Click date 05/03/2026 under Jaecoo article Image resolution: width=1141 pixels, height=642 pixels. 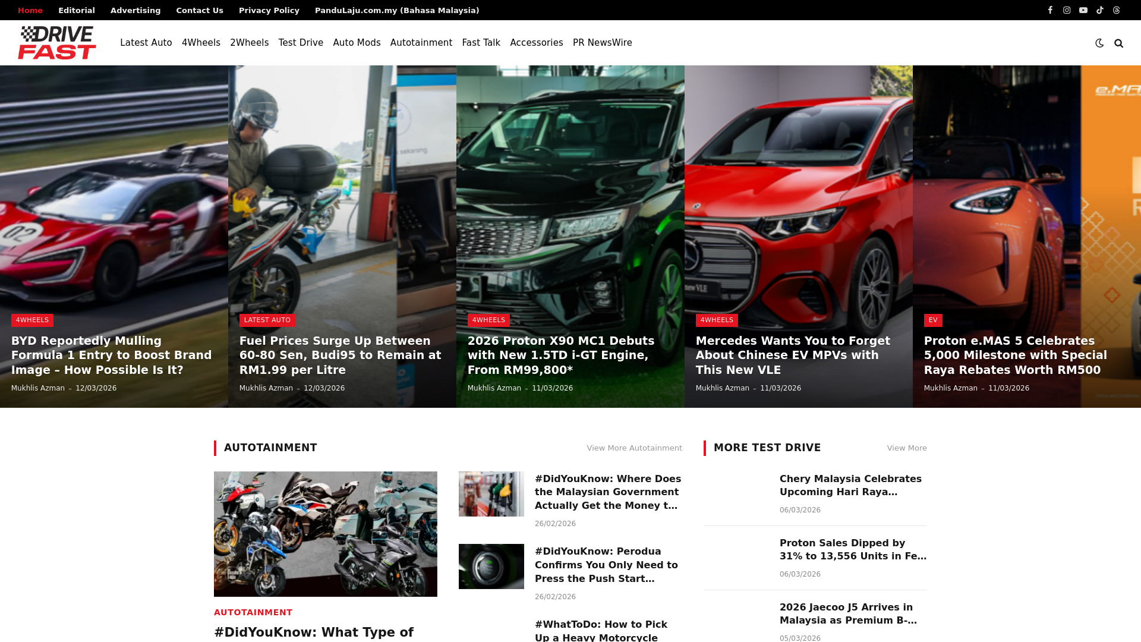point(800,638)
